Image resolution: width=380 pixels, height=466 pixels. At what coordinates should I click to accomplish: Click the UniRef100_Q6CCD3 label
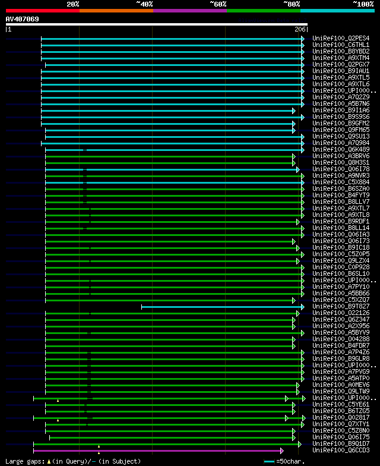pos(341,451)
